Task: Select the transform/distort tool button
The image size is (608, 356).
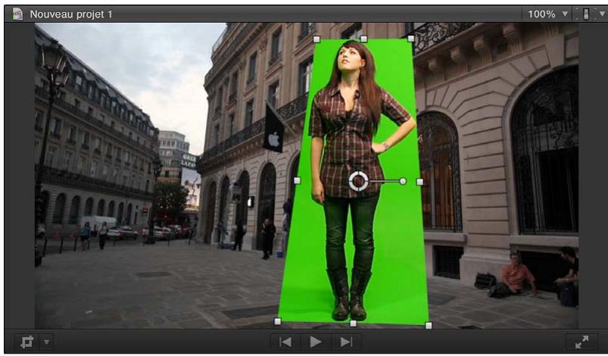Action: pyautogui.click(x=27, y=342)
